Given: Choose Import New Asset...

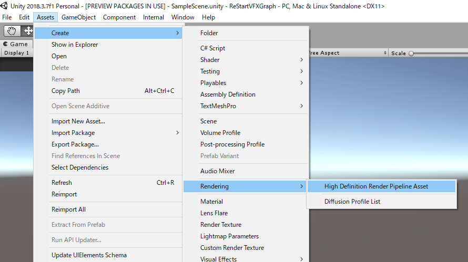Looking at the screenshot, I should tap(108, 121).
